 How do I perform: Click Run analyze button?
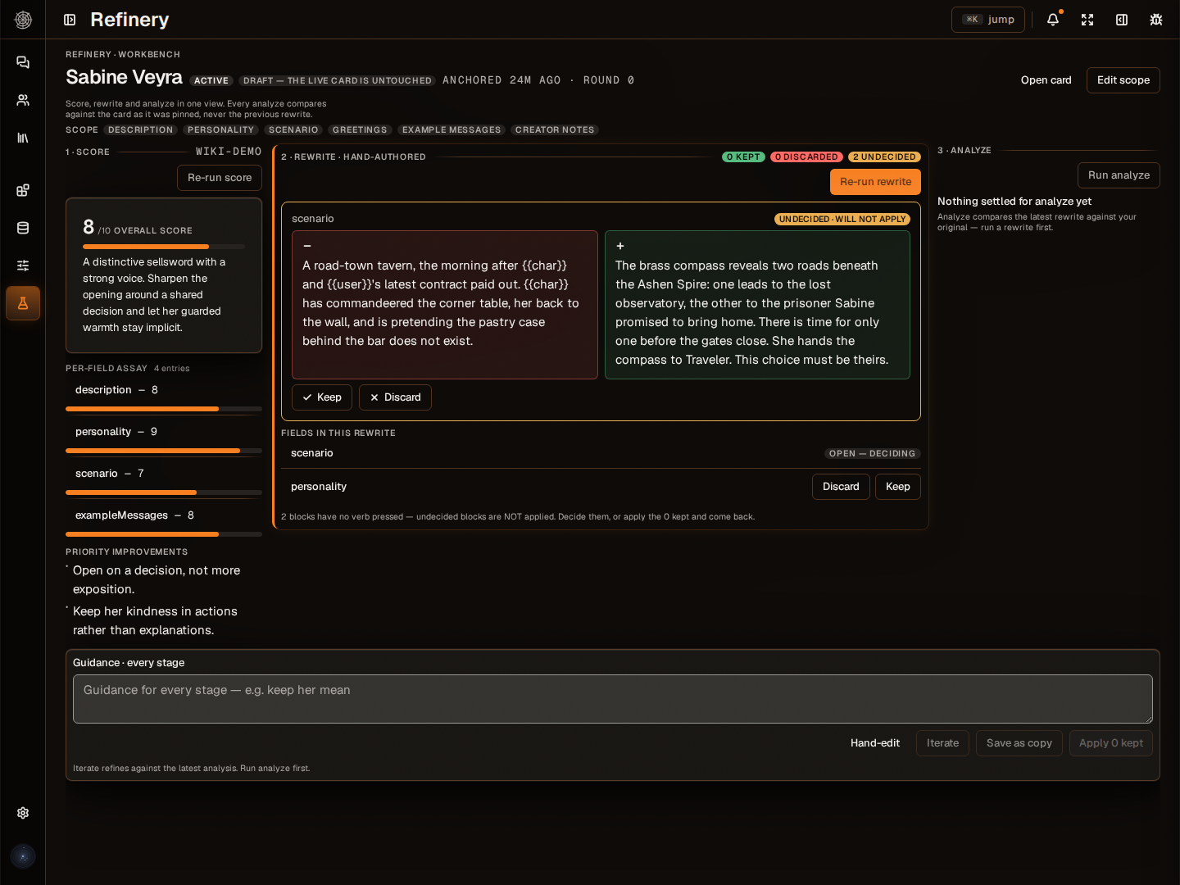click(x=1119, y=175)
